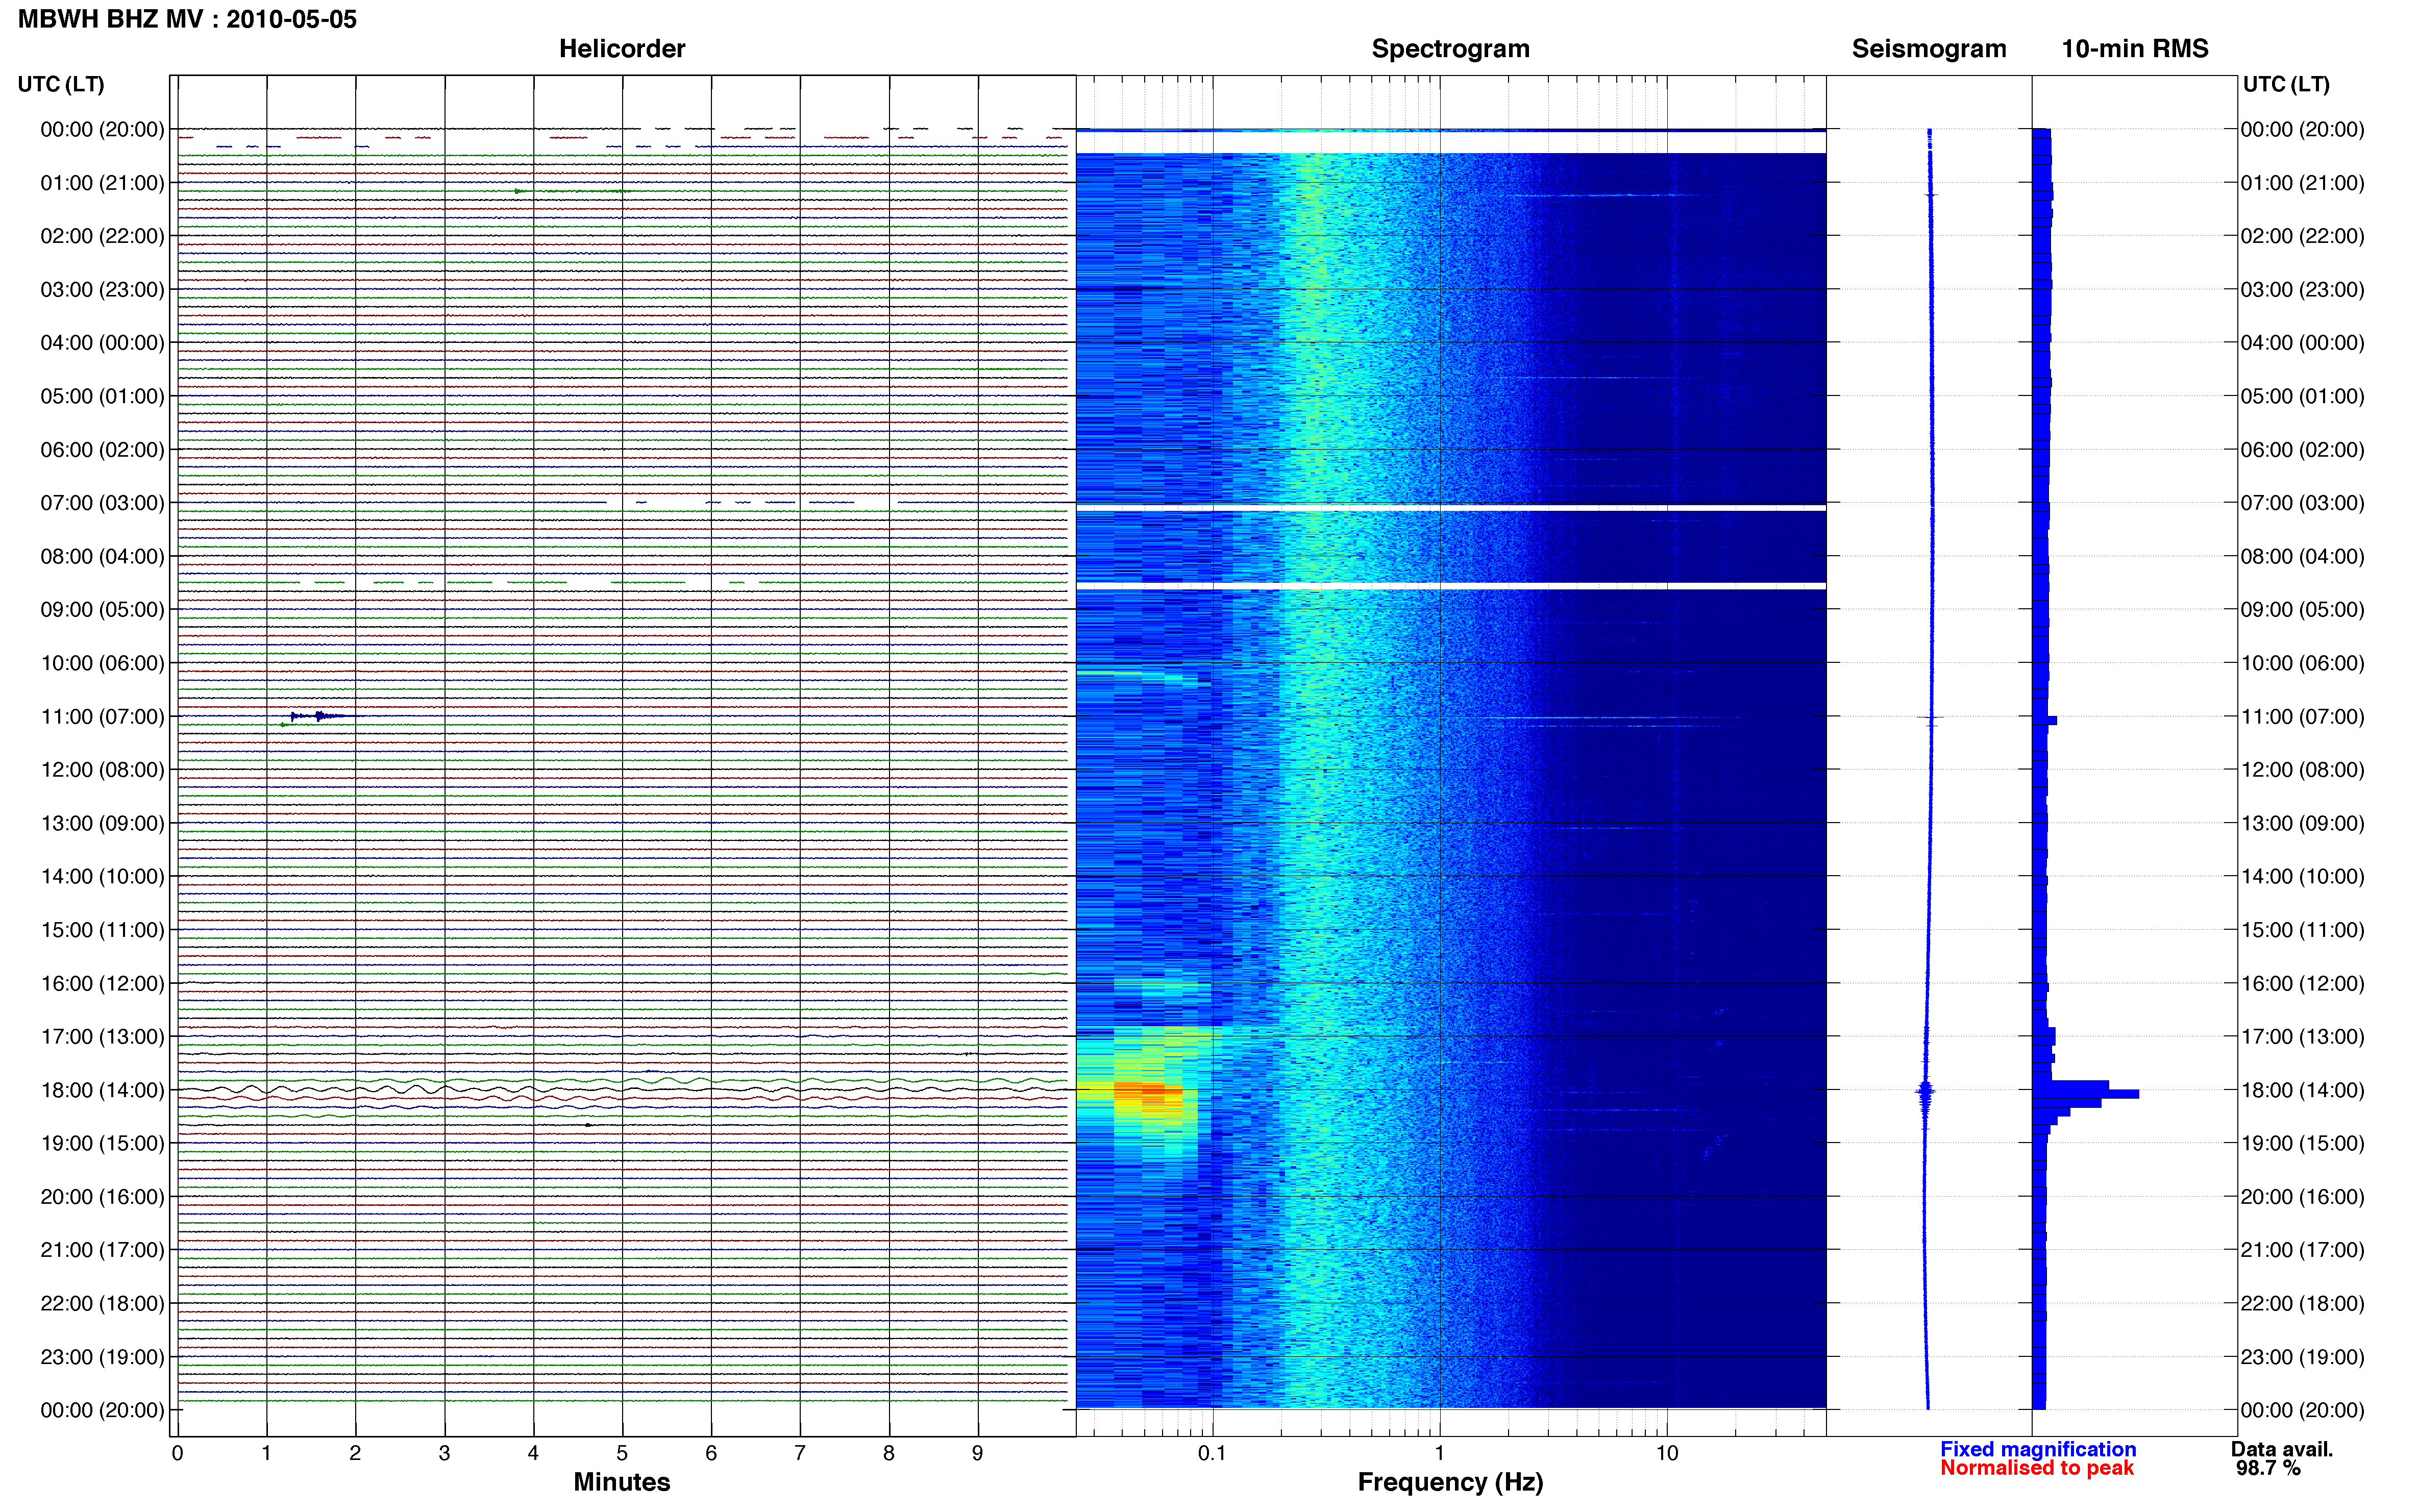Click the '10-min RMS' panel heading
2419x1512 pixels.
(x=2134, y=49)
